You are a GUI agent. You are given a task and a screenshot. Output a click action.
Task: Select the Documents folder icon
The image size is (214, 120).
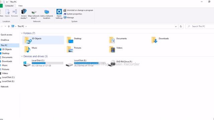(x=112, y=40)
